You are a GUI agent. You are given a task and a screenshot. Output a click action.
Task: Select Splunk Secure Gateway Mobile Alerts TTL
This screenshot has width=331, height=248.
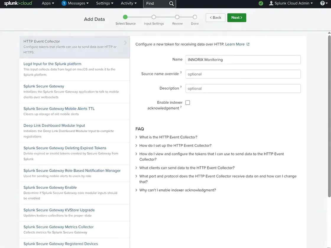coord(75,111)
